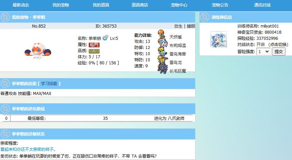Toggle battle status via 点击切换
The height and width of the screenshot is (160, 292).
point(278,44)
